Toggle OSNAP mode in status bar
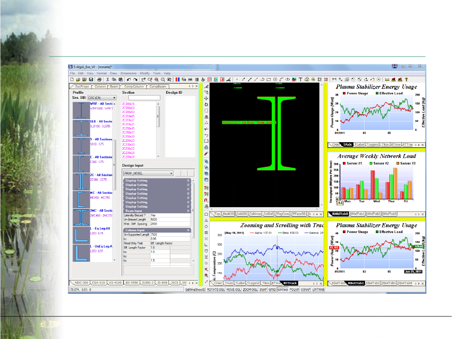The width and height of the screenshot is (452, 339). (x=306, y=290)
